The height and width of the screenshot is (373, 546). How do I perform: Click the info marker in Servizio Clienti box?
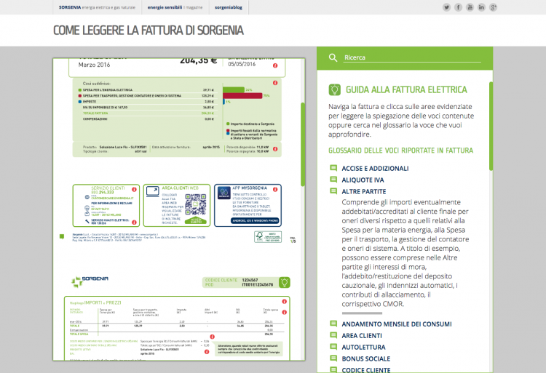(x=134, y=190)
